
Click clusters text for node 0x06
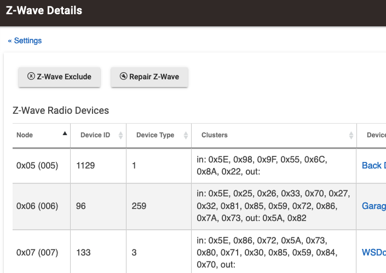pos(273,206)
